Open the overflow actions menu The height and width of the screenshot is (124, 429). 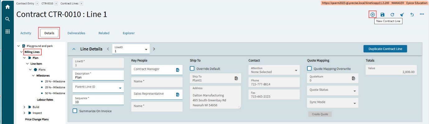(x=422, y=14)
